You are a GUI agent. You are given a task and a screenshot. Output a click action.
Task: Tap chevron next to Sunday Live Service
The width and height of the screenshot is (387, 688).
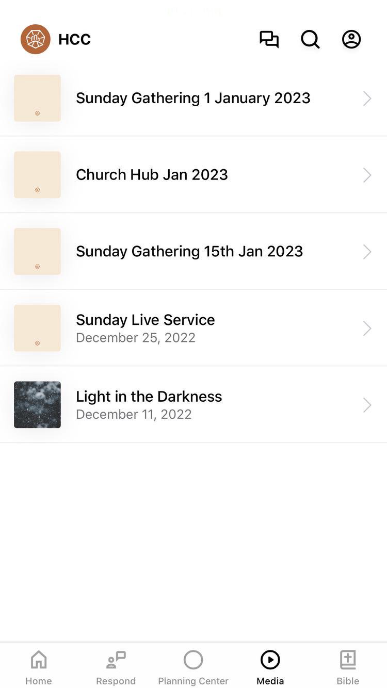click(x=367, y=329)
